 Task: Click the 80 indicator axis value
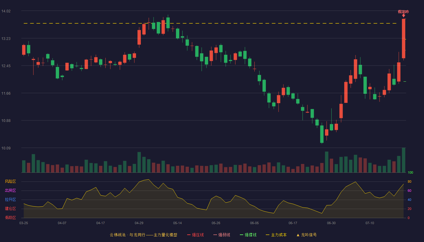point(409,181)
